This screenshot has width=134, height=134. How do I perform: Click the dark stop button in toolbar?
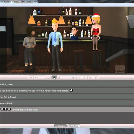click(54, 77)
